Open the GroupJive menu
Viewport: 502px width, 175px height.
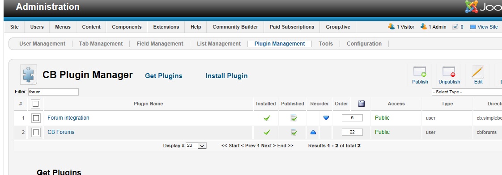point(338,27)
